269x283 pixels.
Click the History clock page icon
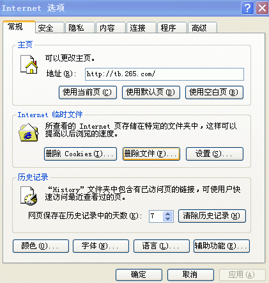pyautogui.click(x=29, y=196)
